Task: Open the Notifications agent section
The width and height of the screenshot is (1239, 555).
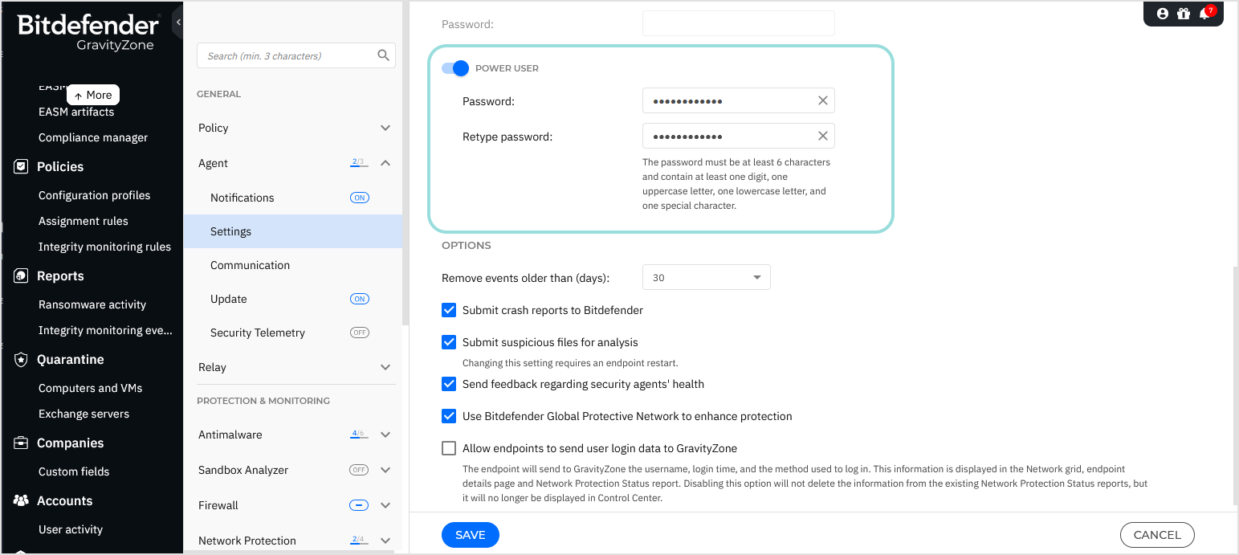Action: pyautogui.click(x=242, y=197)
